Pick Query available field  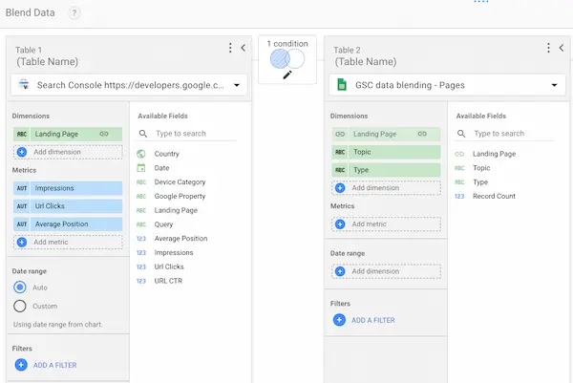(163, 224)
